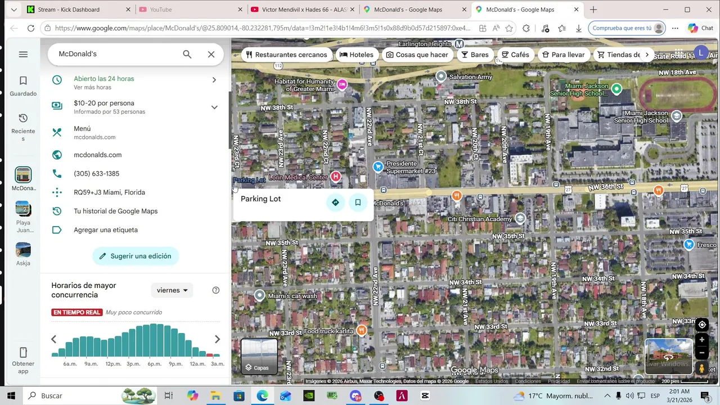The height and width of the screenshot is (405, 720).
Task: Open the tab list dropdown arrow
Action: click(13, 10)
